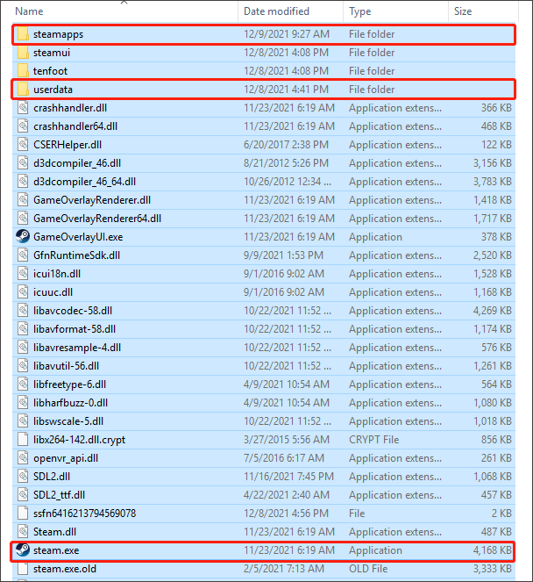The width and height of the screenshot is (533, 582).
Task: Select the libavformat-58.dll file name
Action: (75, 329)
